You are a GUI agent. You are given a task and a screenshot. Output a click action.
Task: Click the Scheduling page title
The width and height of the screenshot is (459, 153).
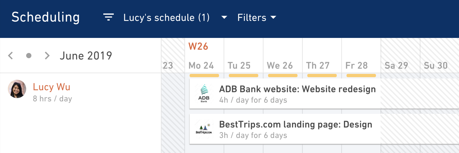point(45,17)
